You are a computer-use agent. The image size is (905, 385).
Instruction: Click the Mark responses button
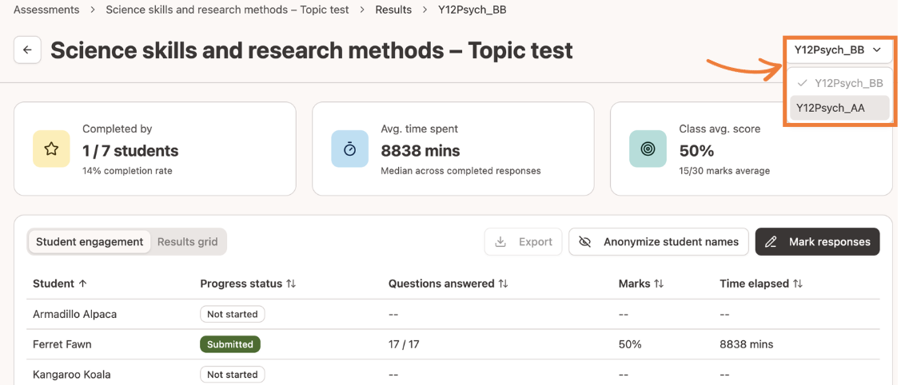tap(818, 242)
